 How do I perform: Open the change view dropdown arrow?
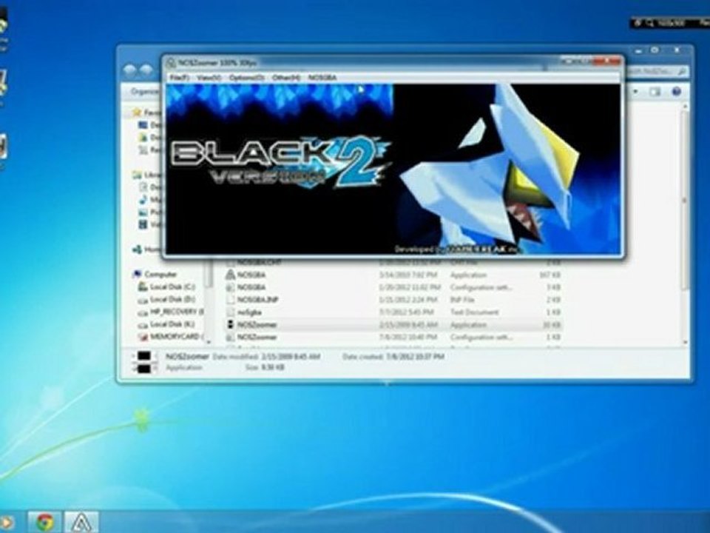(x=636, y=92)
